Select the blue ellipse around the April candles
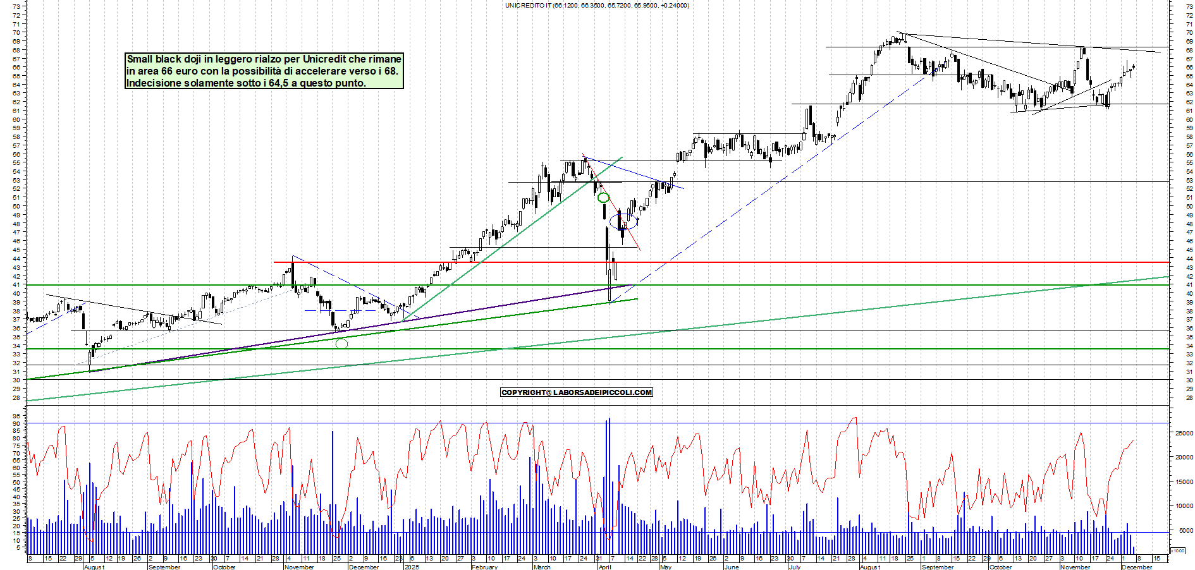 tap(623, 221)
